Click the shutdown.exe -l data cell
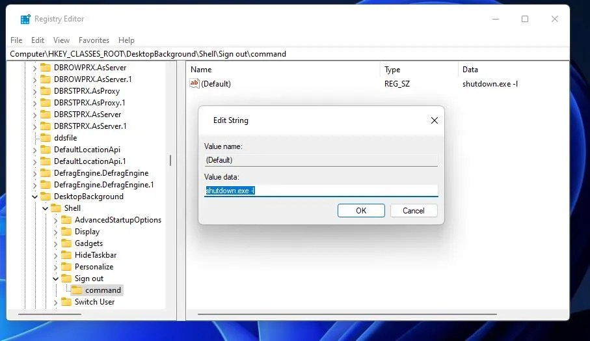 [x=490, y=84]
